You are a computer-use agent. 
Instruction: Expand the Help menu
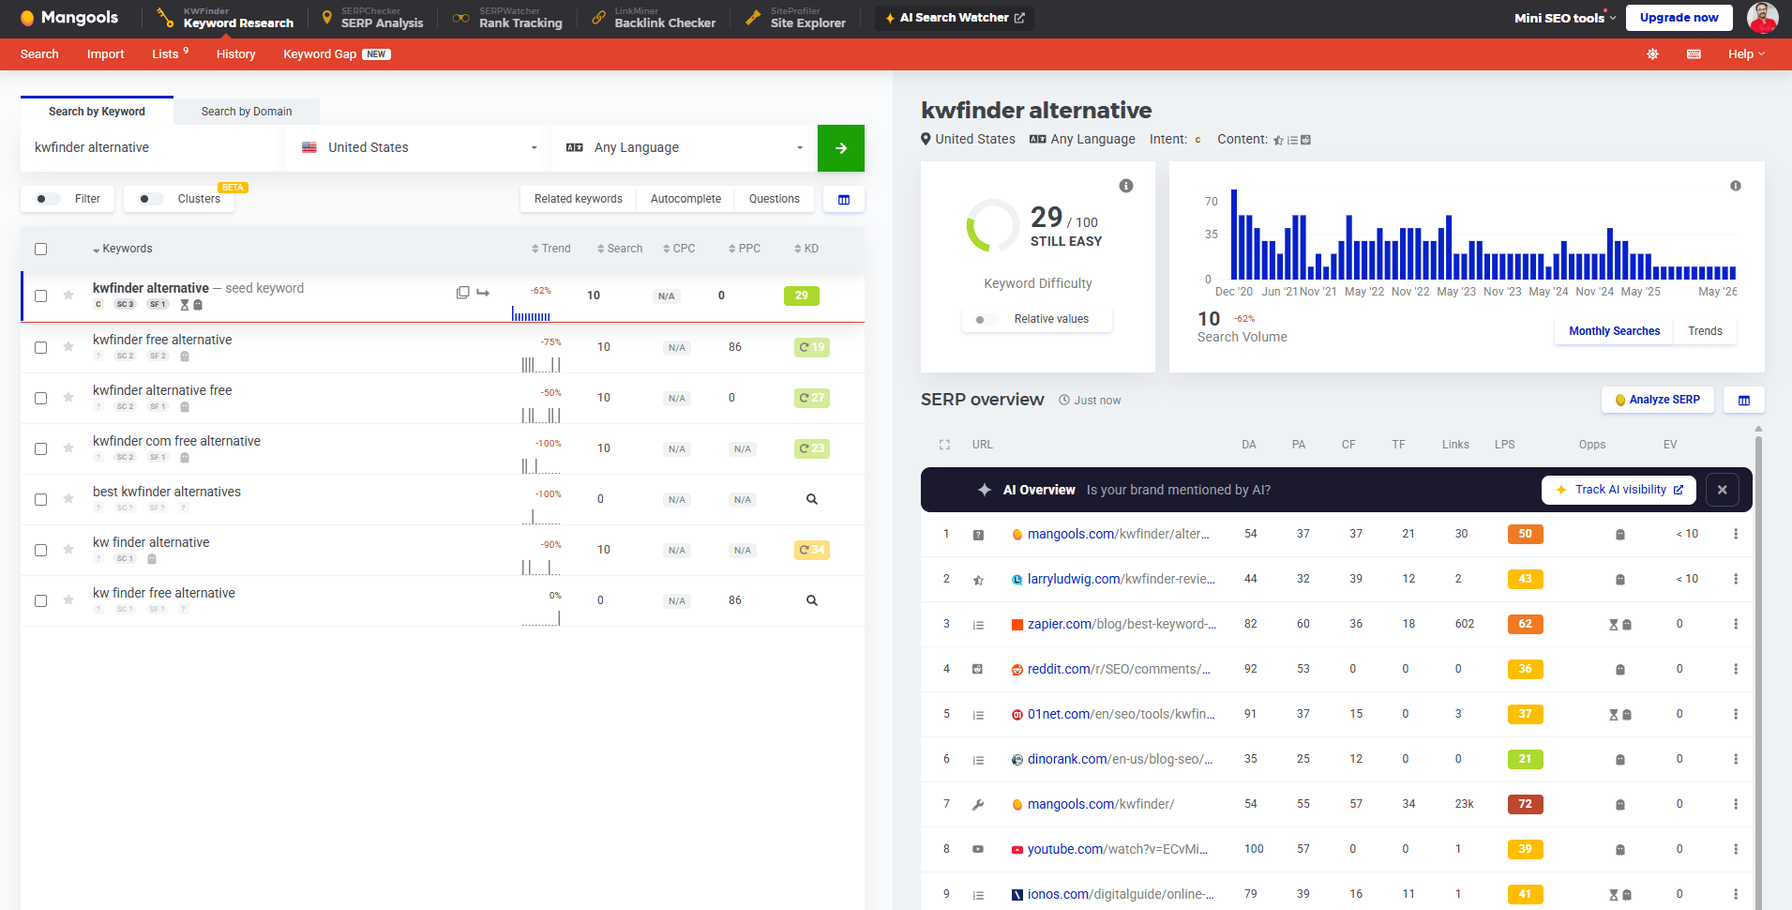pyautogui.click(x=1746, y=54)
